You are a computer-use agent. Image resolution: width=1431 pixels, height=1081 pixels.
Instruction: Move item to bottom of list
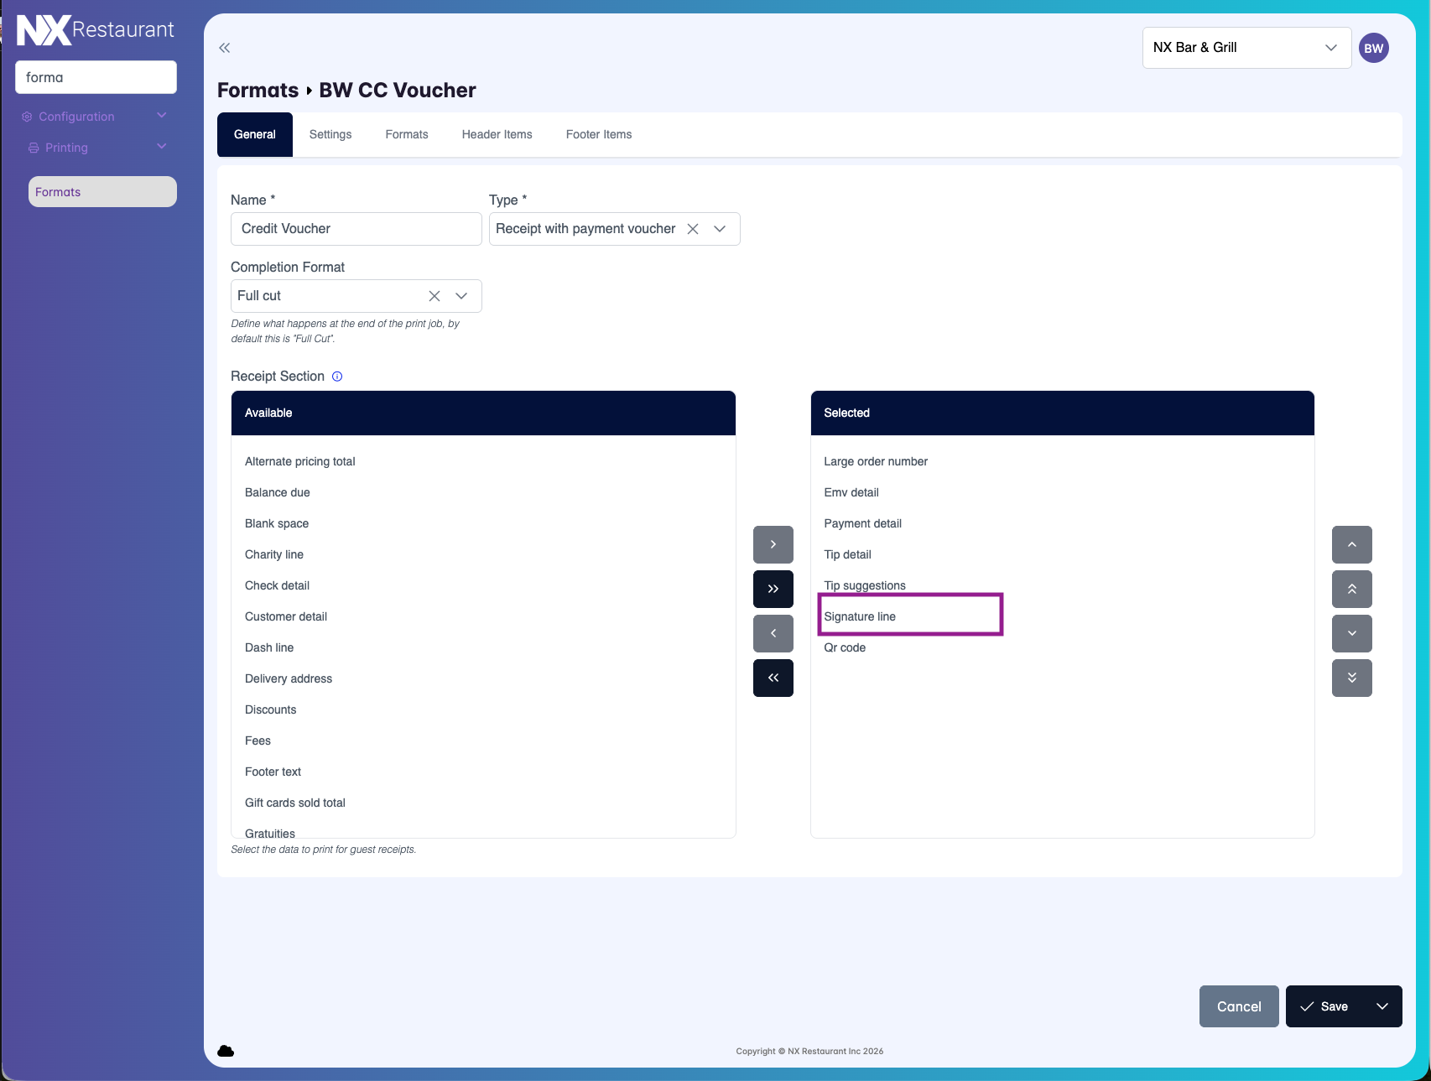tap(1351, 678)
